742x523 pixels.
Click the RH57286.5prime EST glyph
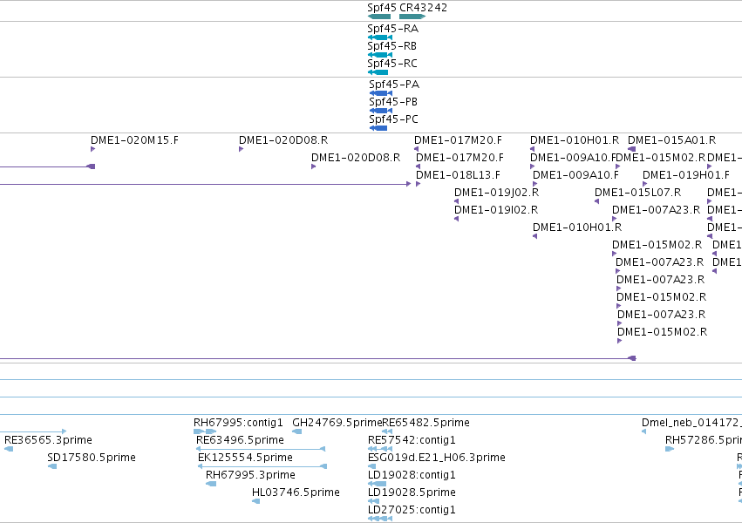pos(669,449)
